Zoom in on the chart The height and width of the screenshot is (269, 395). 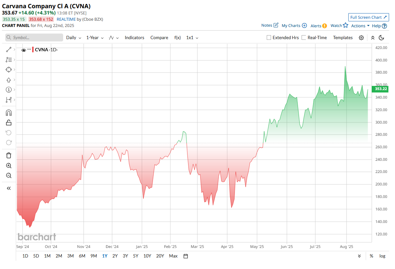point(9,166)
